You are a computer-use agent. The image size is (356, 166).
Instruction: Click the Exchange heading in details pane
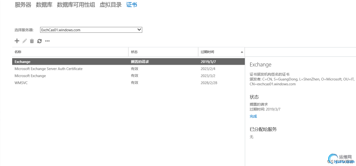260,65
